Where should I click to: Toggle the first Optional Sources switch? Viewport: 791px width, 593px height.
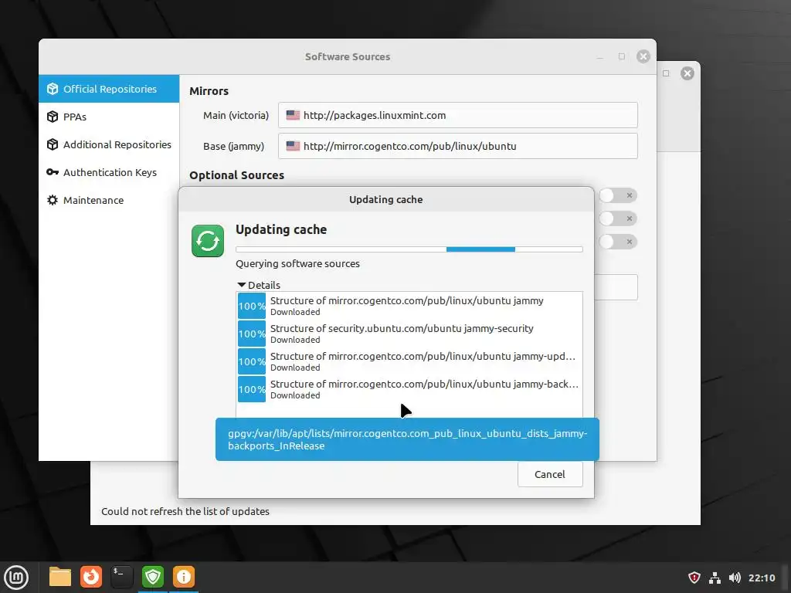(618, 195)
